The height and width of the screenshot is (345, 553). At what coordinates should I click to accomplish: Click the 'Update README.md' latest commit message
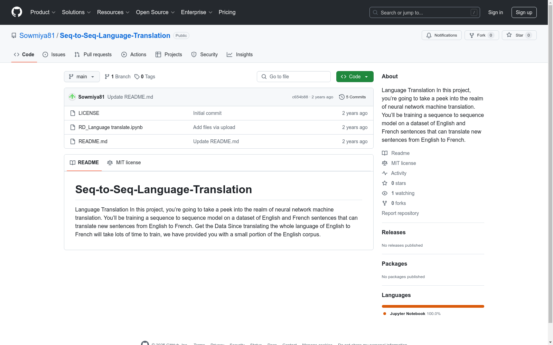pos(130,97)
